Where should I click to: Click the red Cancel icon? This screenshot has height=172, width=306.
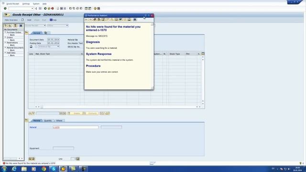coord(53,9)
